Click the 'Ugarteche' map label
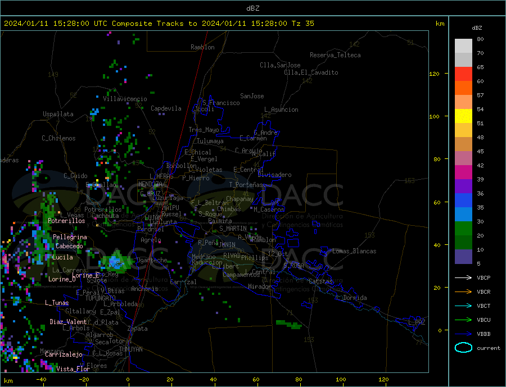The width and height of the screenshot is (506, 387). pos(152,260)
